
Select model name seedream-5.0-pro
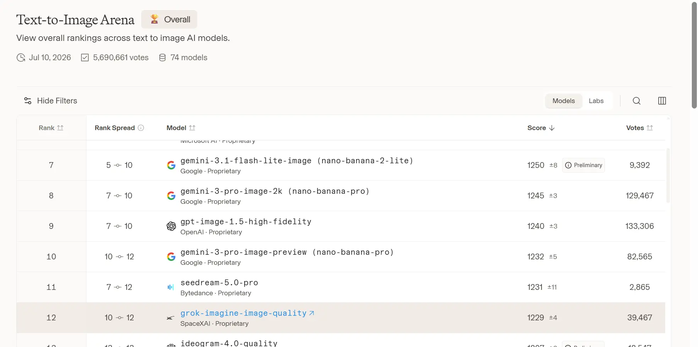pos(219,283)
